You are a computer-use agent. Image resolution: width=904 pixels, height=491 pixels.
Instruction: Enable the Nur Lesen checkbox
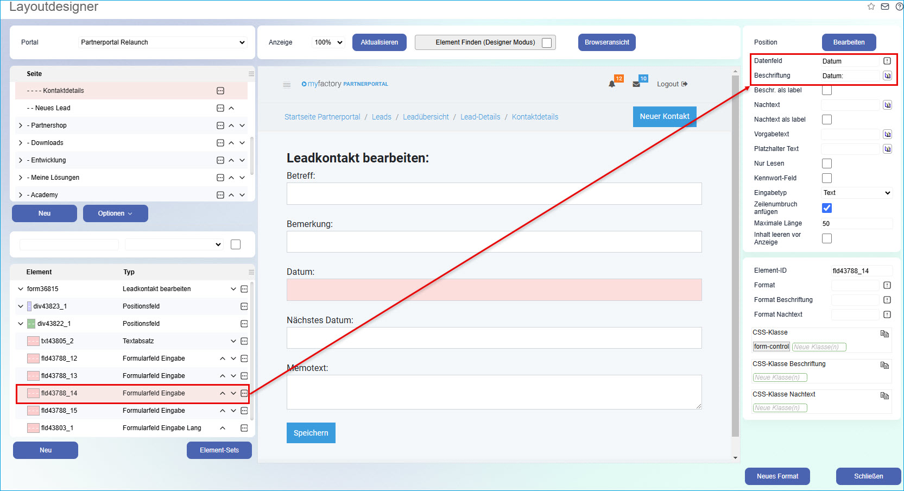pos(827,163)
